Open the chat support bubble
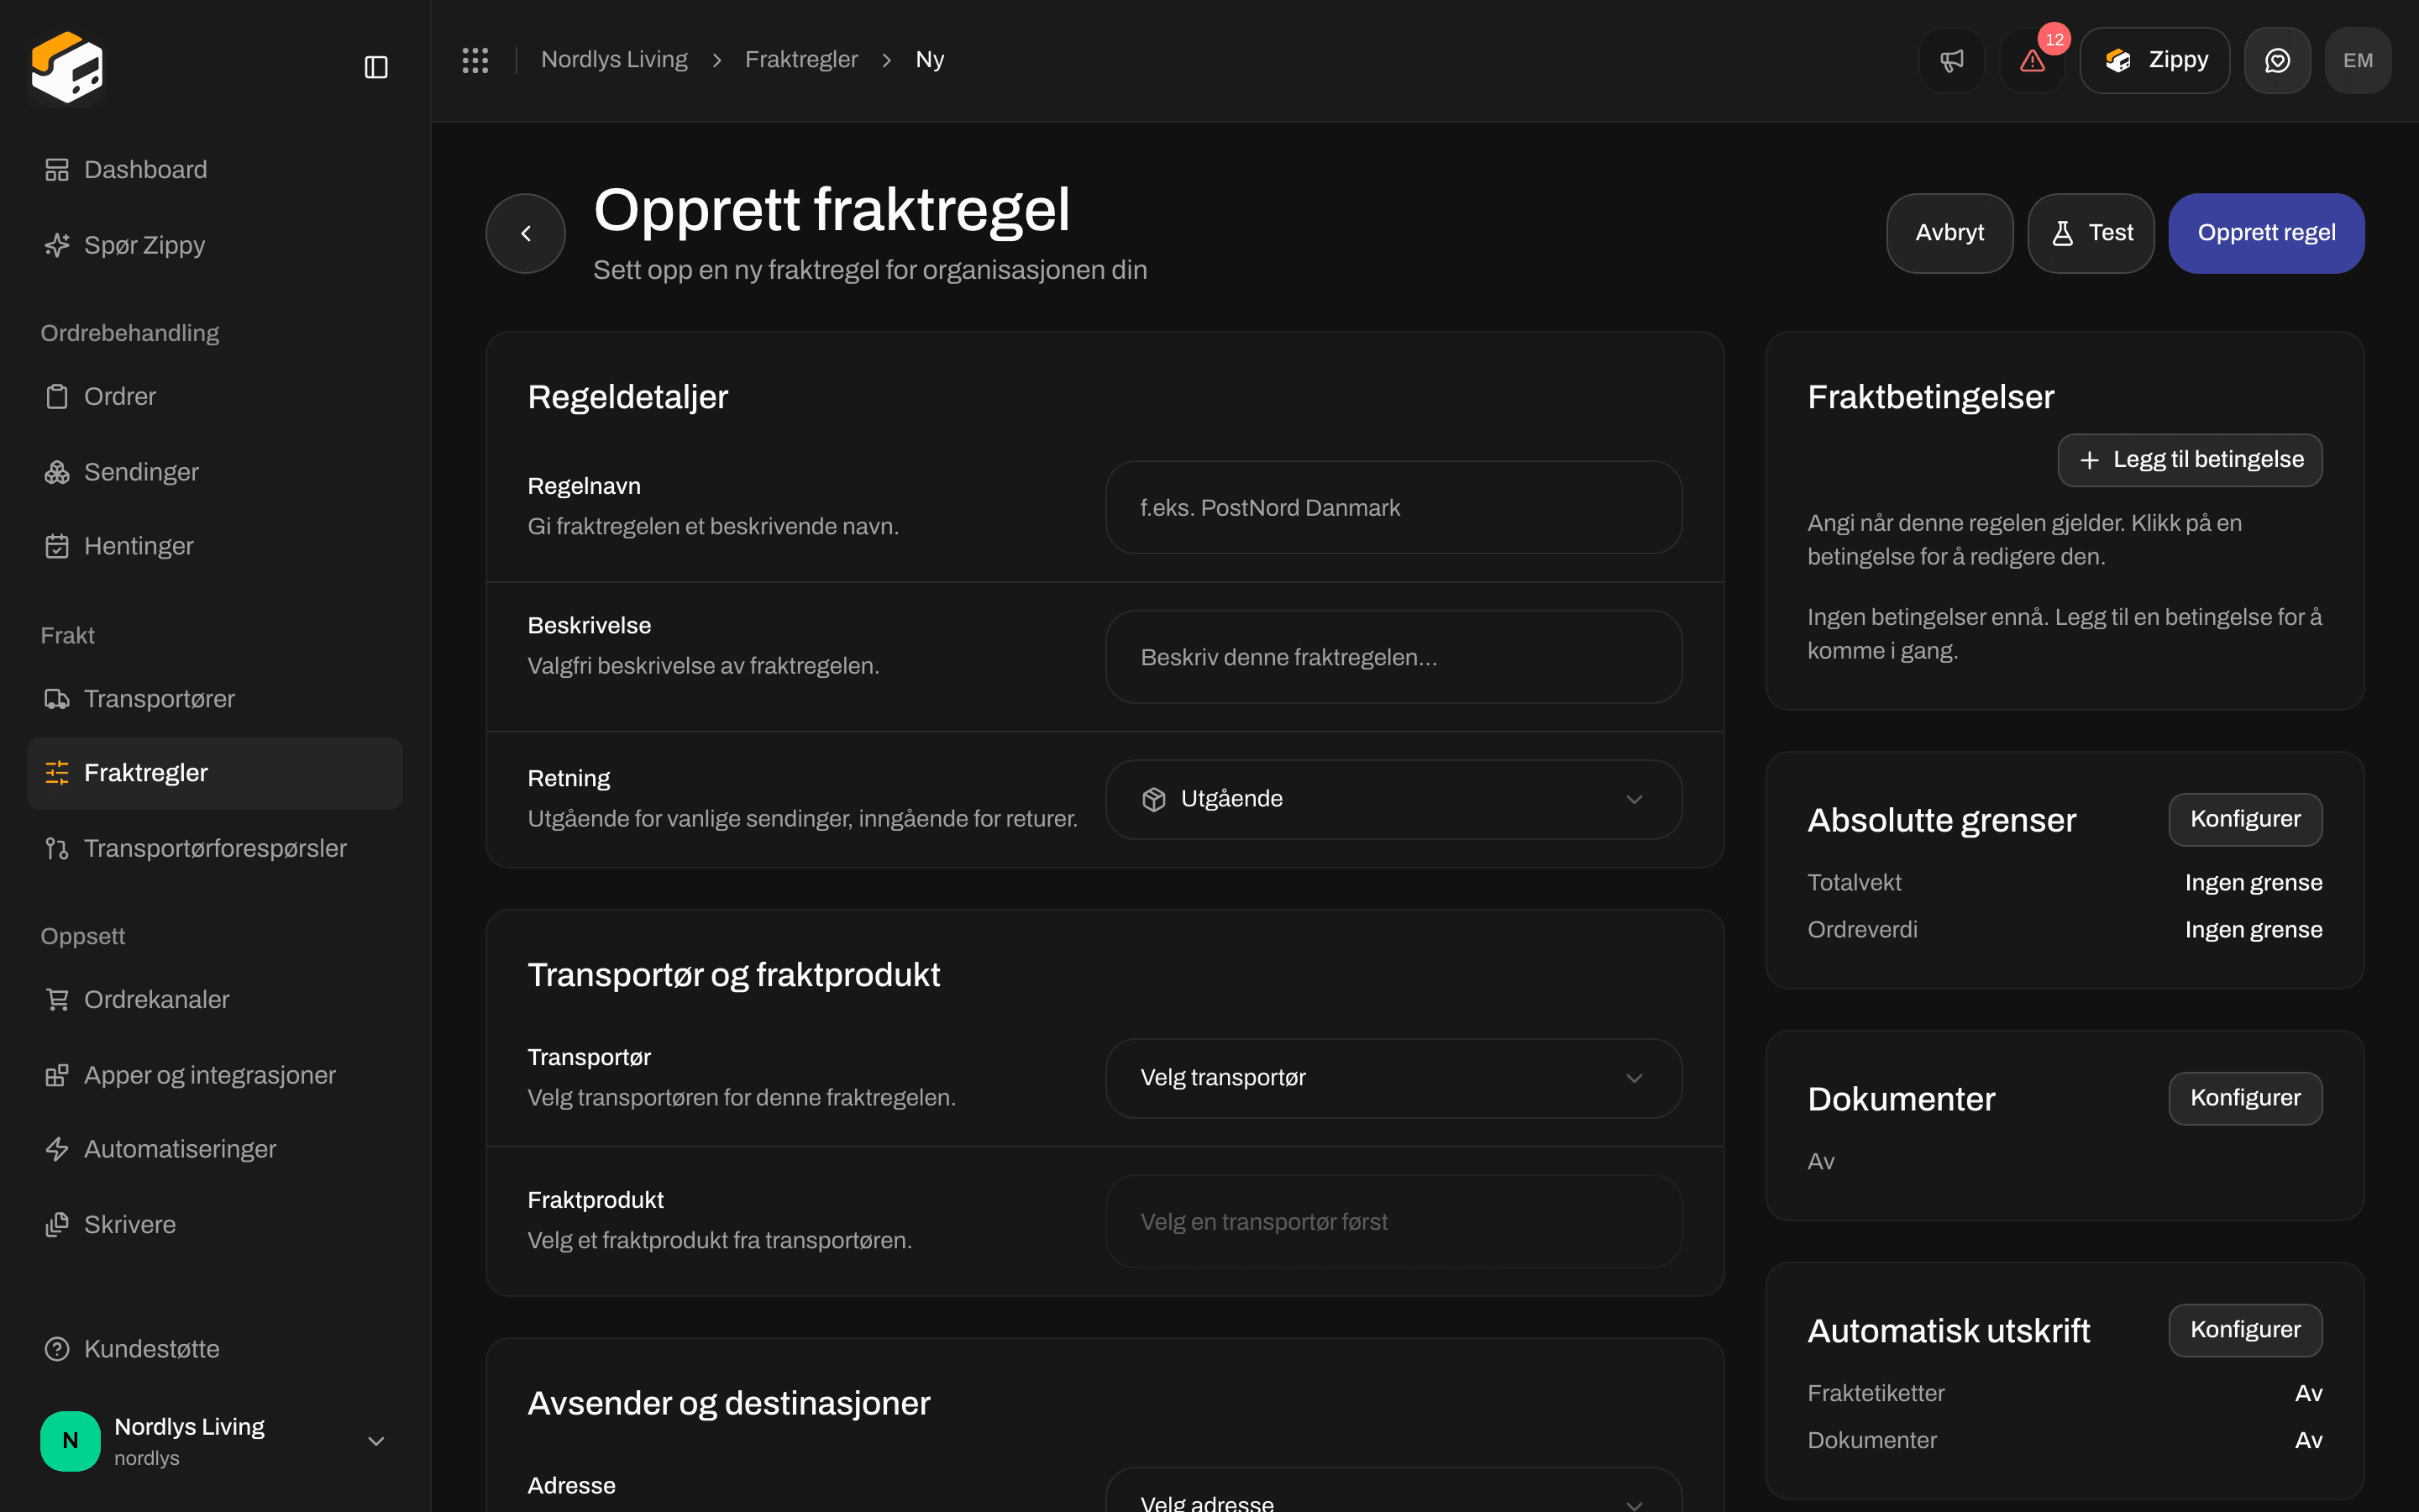Viewport: 2419px width, 1512px height. pos(2277,60)
